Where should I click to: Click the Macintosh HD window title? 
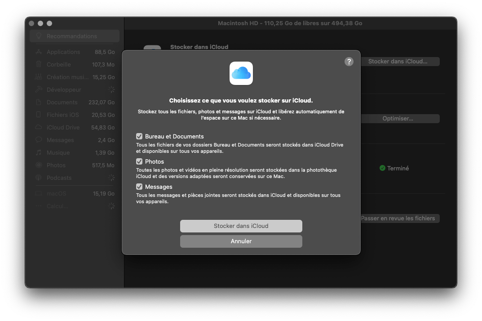[x=290, y=23]
